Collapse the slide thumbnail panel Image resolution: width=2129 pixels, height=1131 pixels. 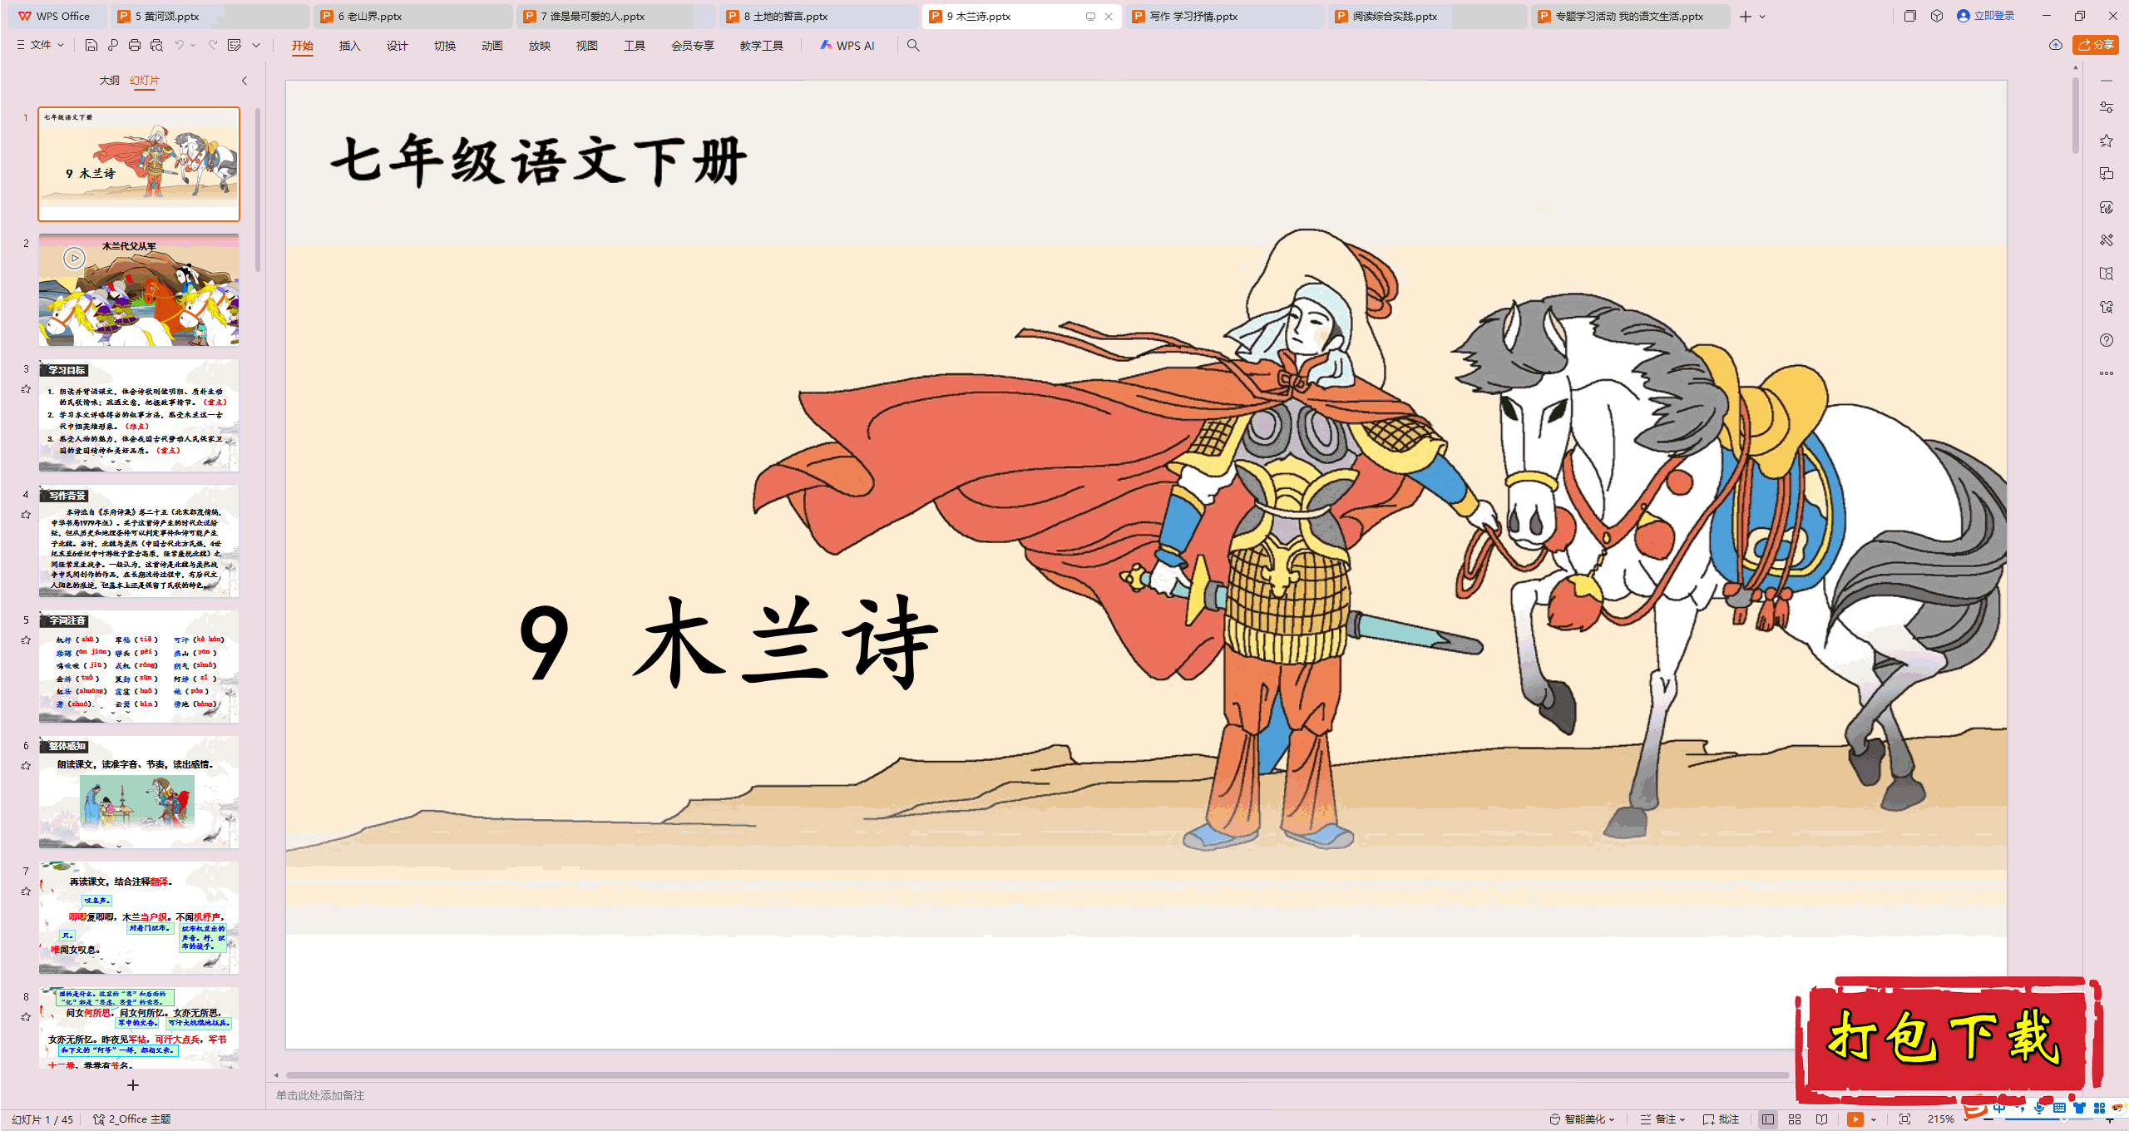[245, 81]
